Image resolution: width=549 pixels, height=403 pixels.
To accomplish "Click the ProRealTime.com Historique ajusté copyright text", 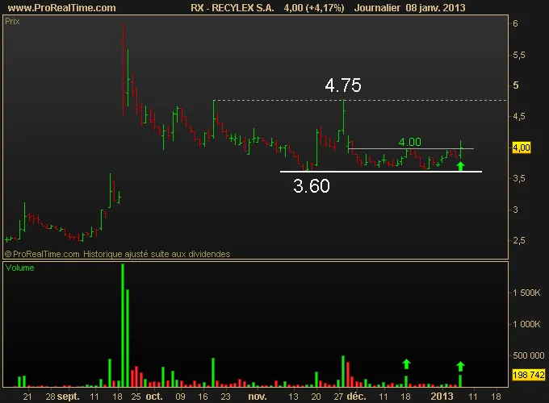I will click(118, 254).
